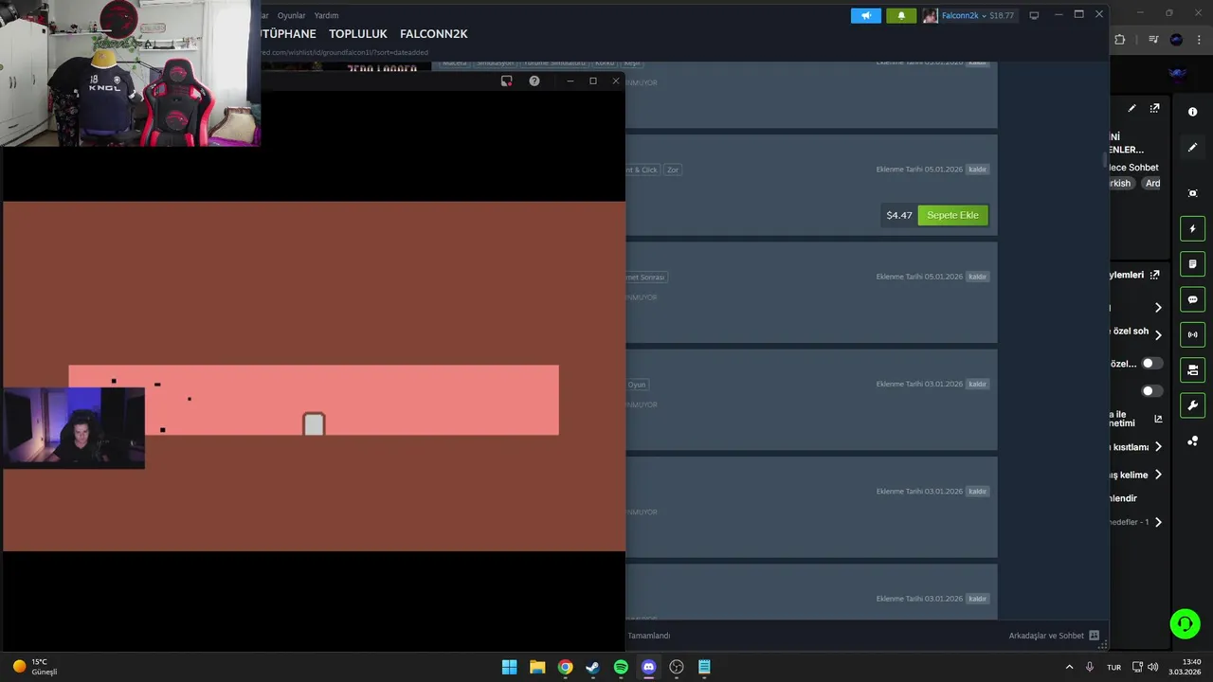Click the small face-cam overlay thumbnail
This screenshot has width=1213, height=682.
74,427
